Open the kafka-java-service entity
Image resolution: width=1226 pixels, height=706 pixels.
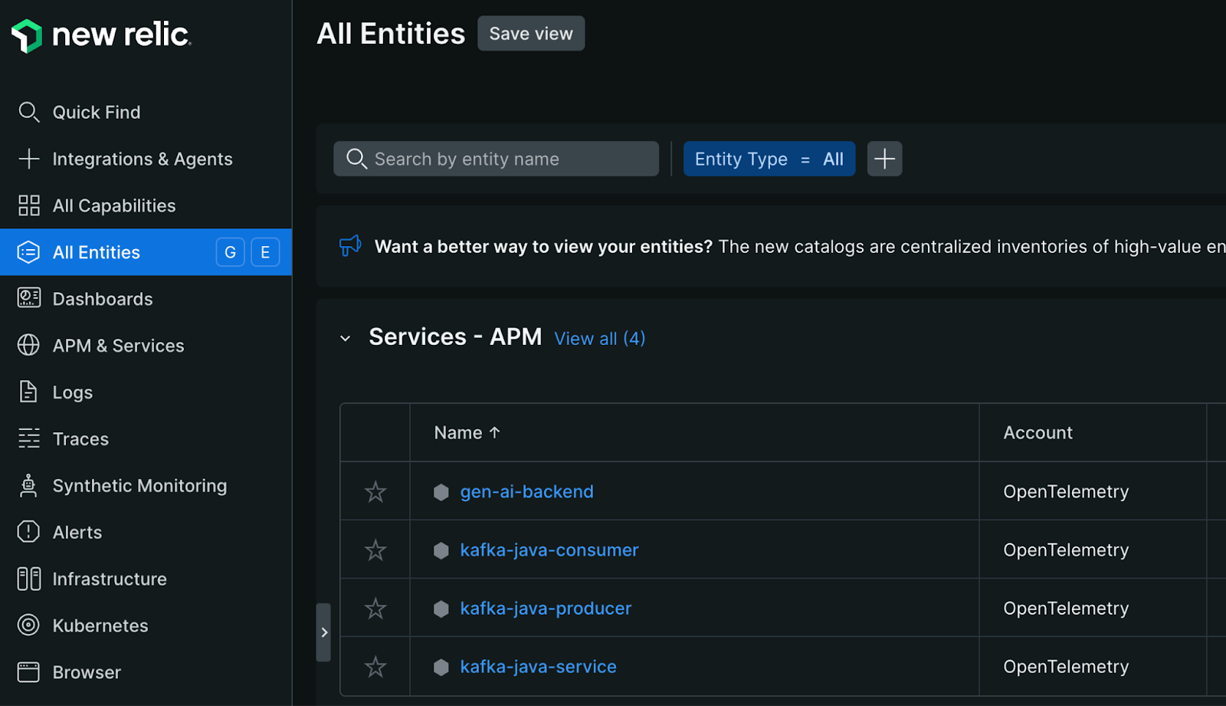(538, 666)
